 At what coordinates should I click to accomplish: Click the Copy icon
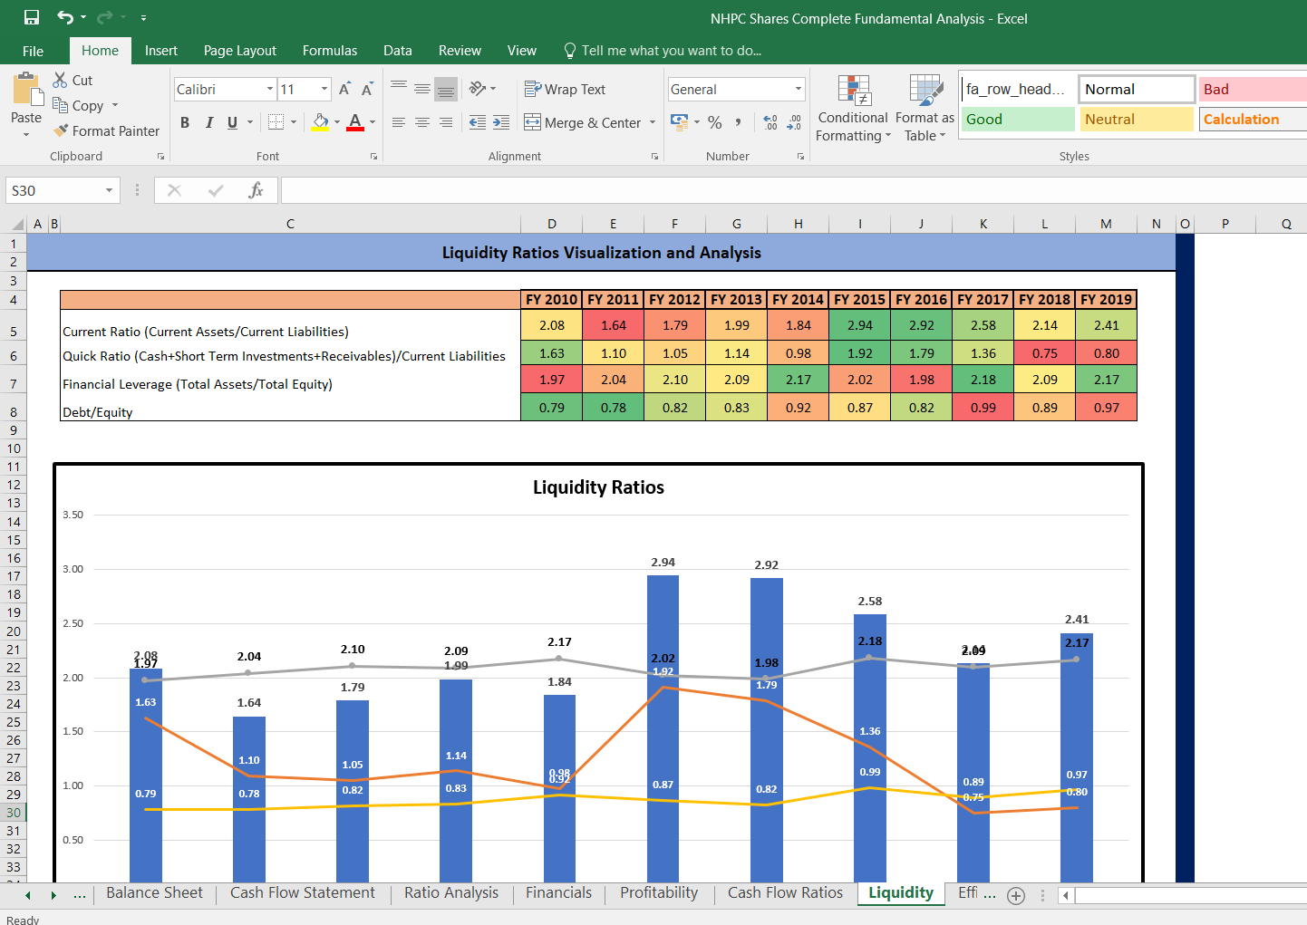[61, 105]
